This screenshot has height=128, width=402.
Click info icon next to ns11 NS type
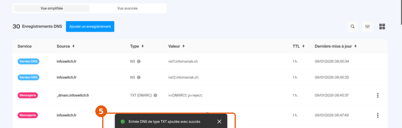click(x=139, y=61)
